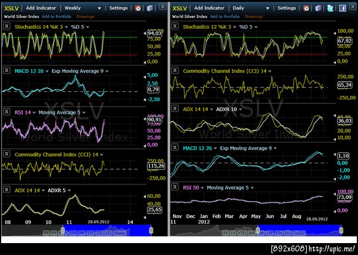The image size is (358, 255).
Task: Click the XSLV ticker symbol in the Daily chart
Action: 180,8
